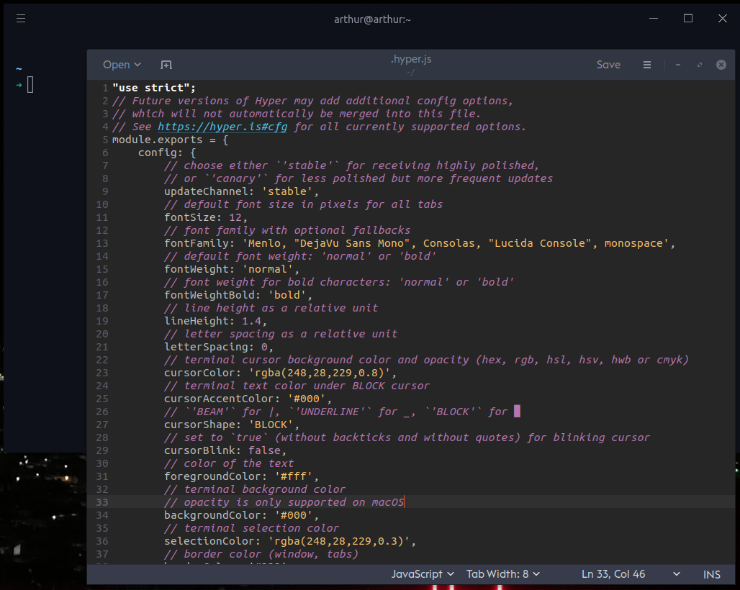
Task: Create a new document with the new-tab icon
Action: (166, 65)
